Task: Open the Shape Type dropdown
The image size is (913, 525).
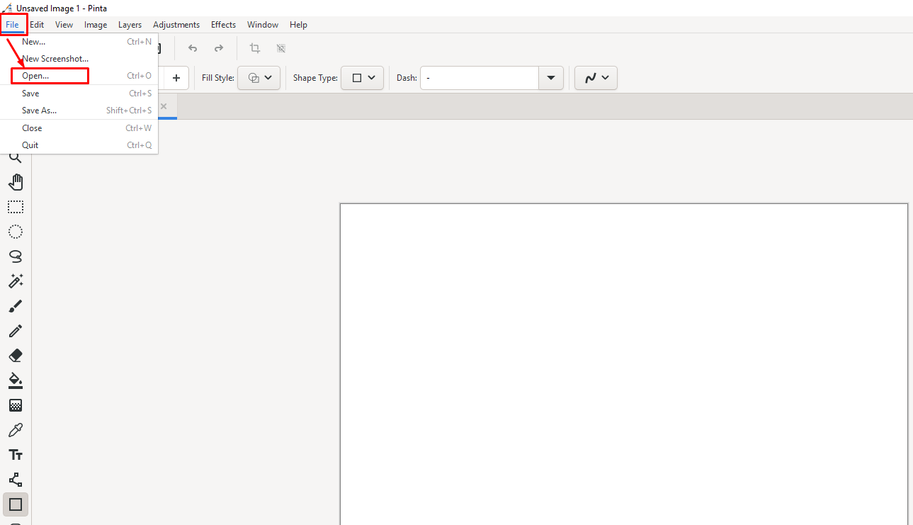Action: pos(363,78)
